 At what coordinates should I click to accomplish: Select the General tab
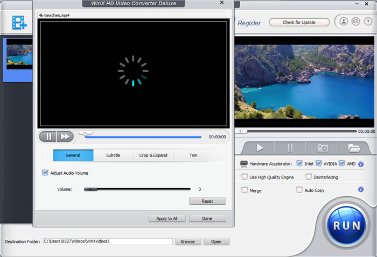(x=73, y=155)
